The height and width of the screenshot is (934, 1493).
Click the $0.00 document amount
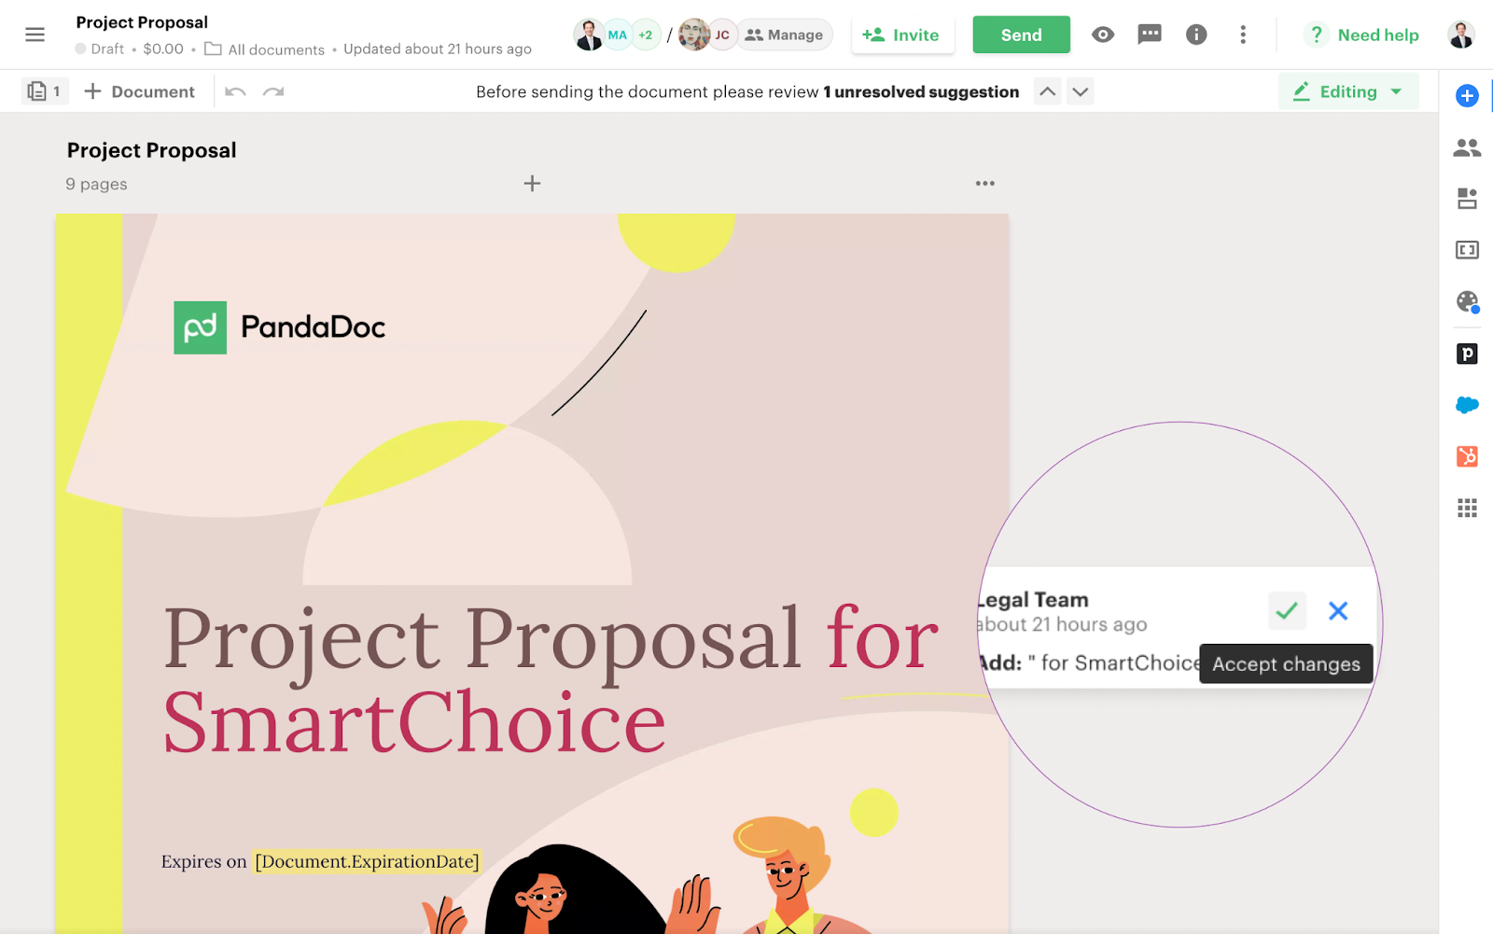pyautogui.click(x=163, y=49)
